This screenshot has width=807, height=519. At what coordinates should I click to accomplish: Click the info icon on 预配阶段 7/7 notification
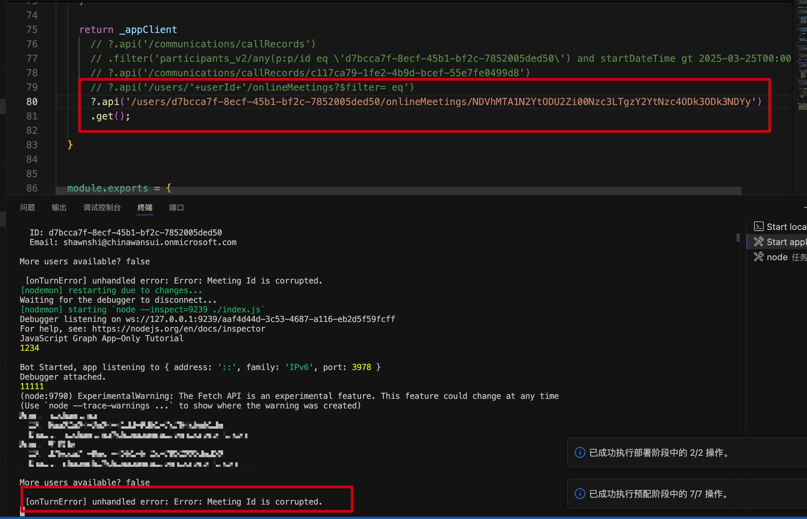[580, 494]
